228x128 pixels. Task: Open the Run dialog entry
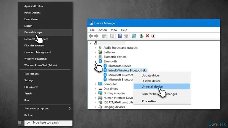tap(45, 100)
